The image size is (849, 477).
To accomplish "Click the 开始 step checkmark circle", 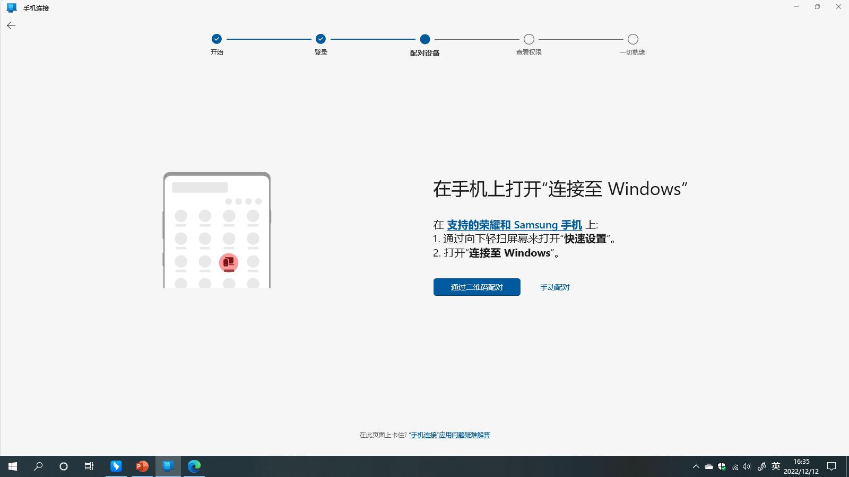I will pyautogui.click(x=216, y=39).
